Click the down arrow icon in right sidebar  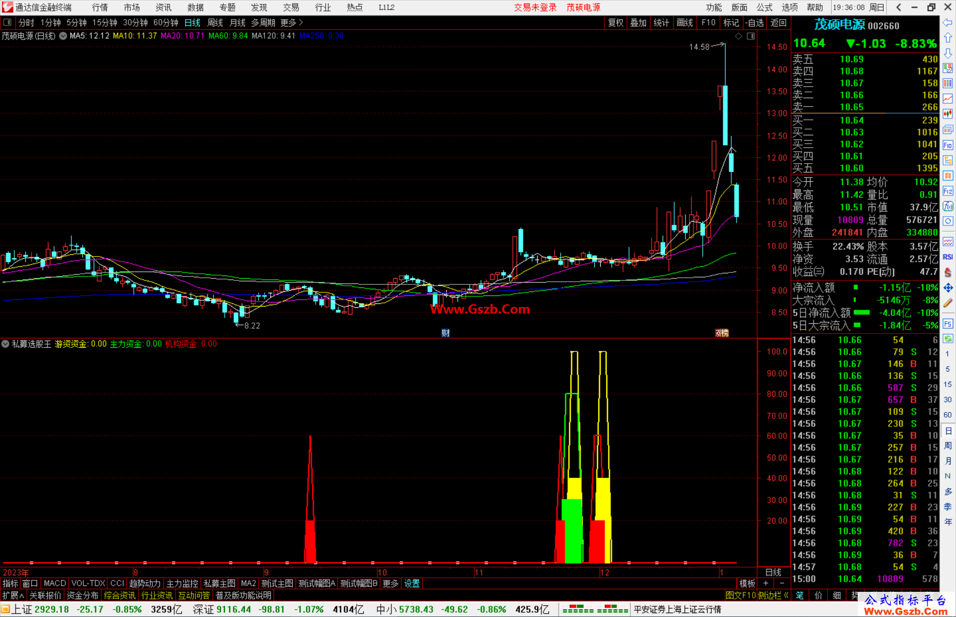[x=948, y=53]
